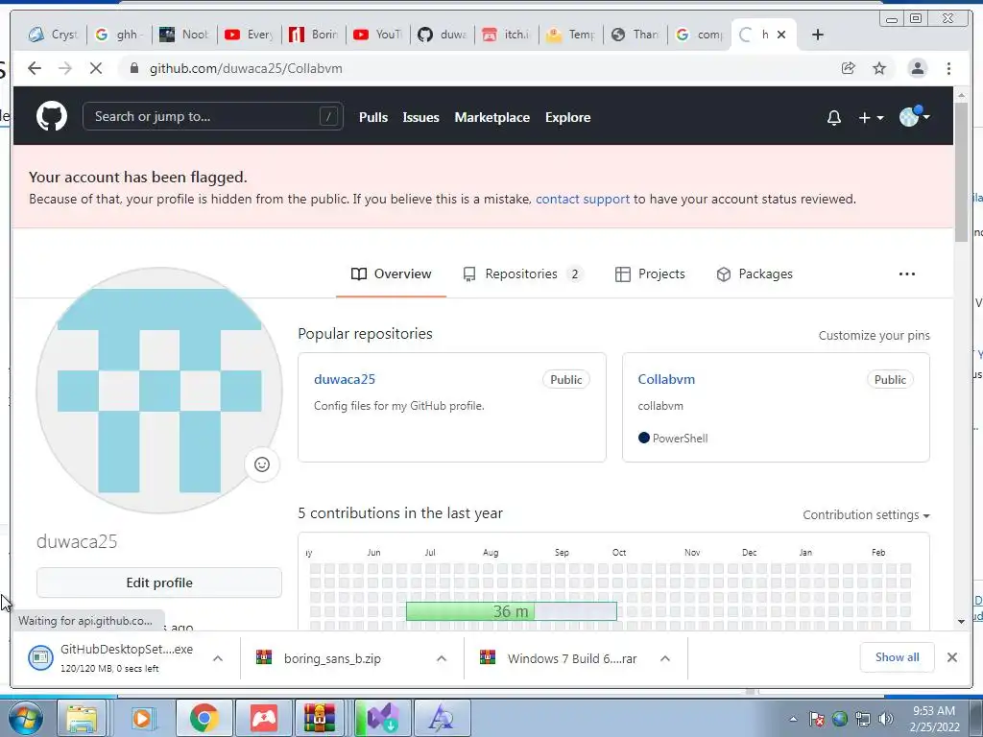Close the current loading tab
The image size is (983, 737).
click(x=781, y=35)
